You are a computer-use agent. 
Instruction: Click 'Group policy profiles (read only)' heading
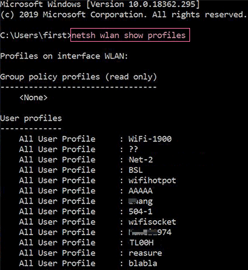(79, 77)
